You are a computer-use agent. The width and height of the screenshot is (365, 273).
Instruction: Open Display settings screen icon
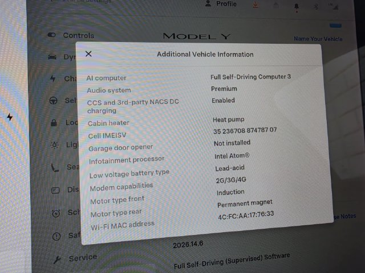tap(55, 191)
